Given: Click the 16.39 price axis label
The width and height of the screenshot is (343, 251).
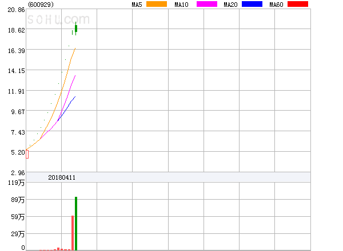Looking at the screenshot, I should point(16,51).
